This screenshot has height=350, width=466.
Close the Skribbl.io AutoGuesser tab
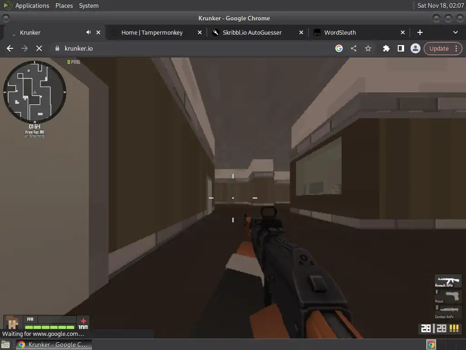301,32
